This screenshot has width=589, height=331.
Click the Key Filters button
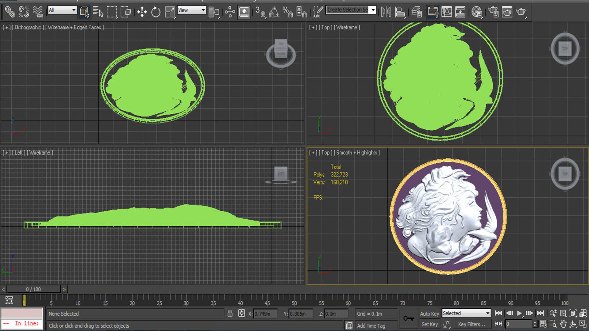[x=471, y=324]
